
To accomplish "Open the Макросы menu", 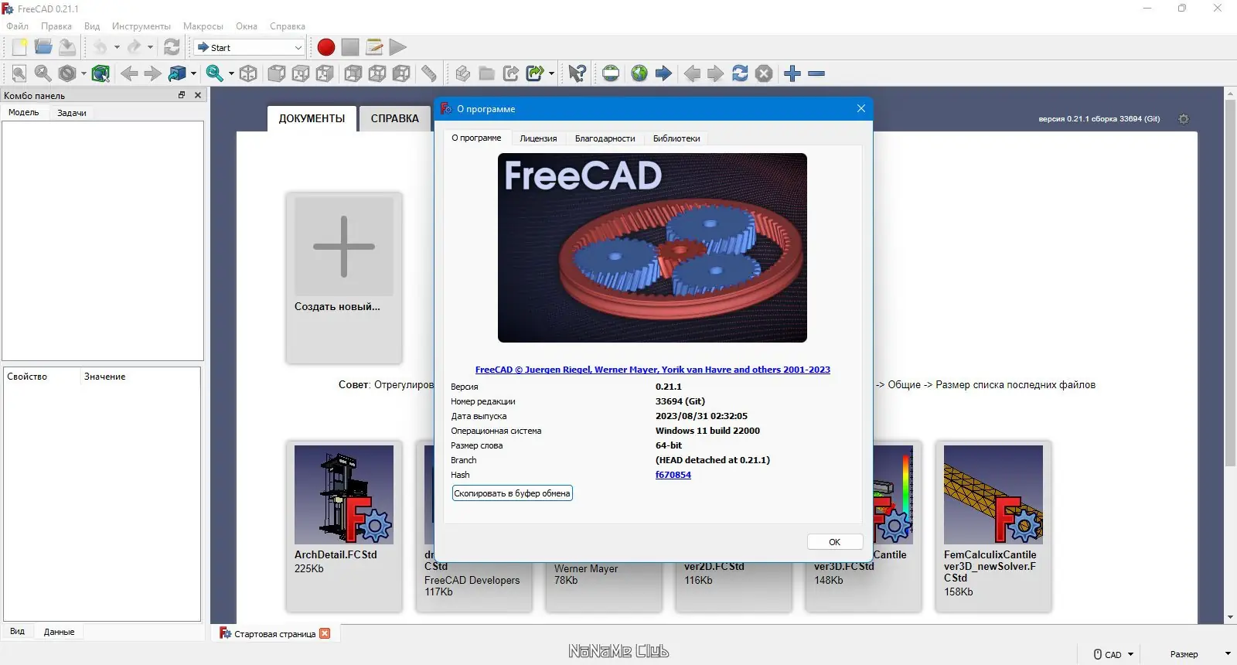I will [203, 26].
